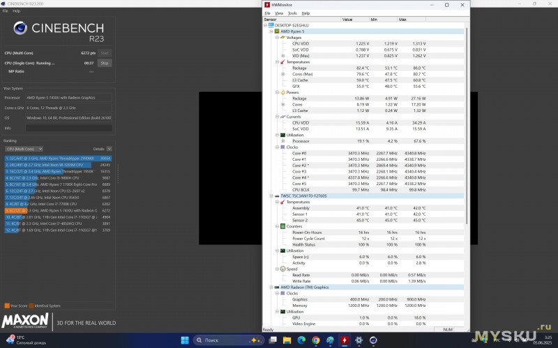Expand the VID (Max) voltage entry
558x348 pixels.
(282, 55)
